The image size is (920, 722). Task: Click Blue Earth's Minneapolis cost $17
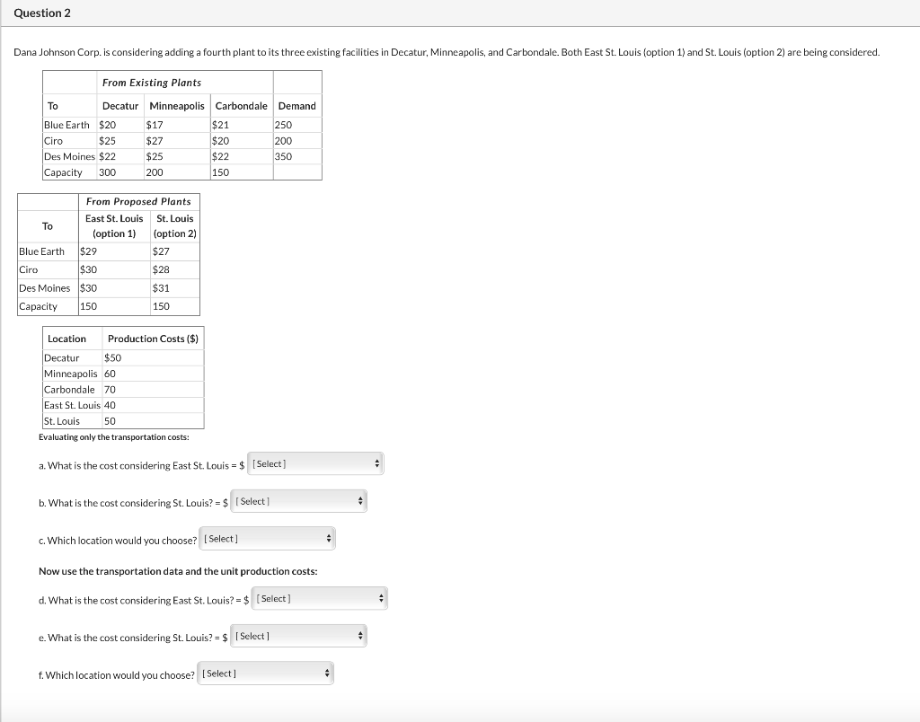155,125
